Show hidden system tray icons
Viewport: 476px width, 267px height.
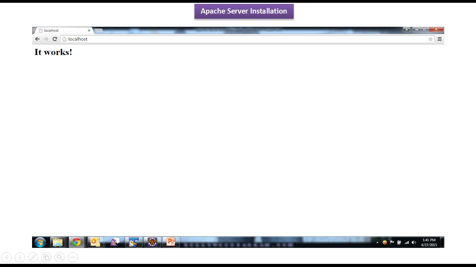[x=377, y=243]
